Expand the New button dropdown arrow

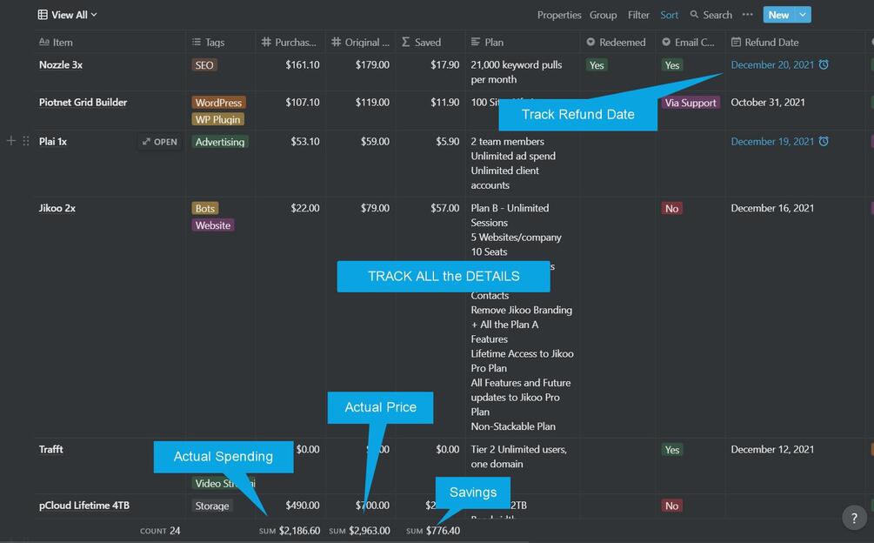click(x=803, y=15)
